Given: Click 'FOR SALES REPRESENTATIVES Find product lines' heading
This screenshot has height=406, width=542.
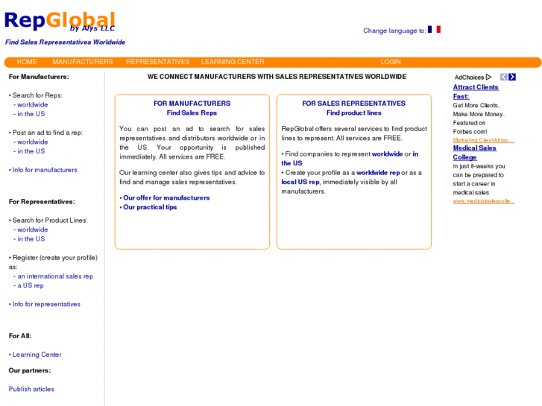Looking at the screenshot, I should [353, 108].
